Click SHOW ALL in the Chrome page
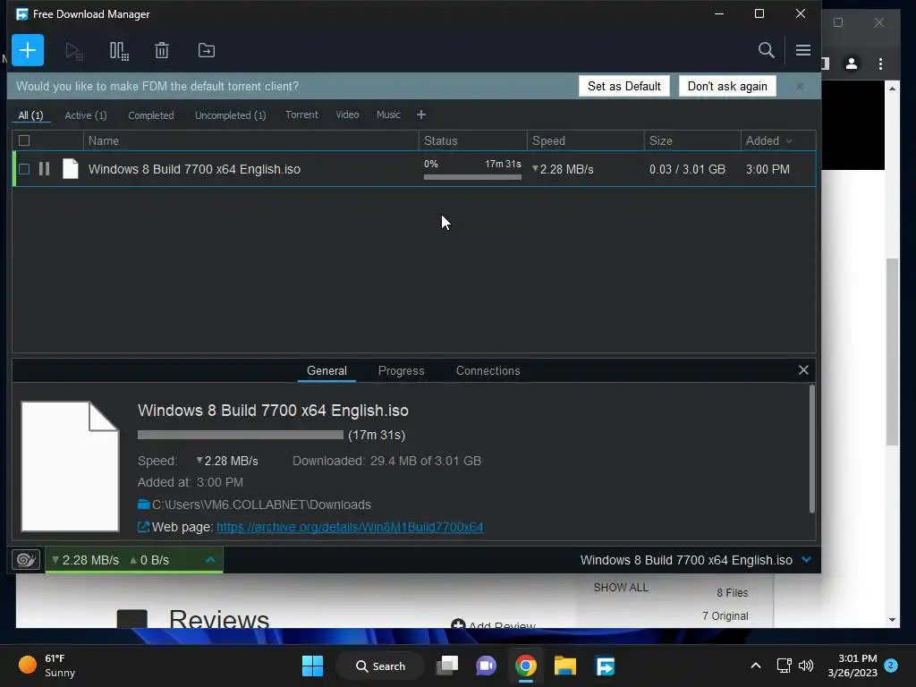The height and width of the screenshot is (687, 916). [x=621, y=587]
